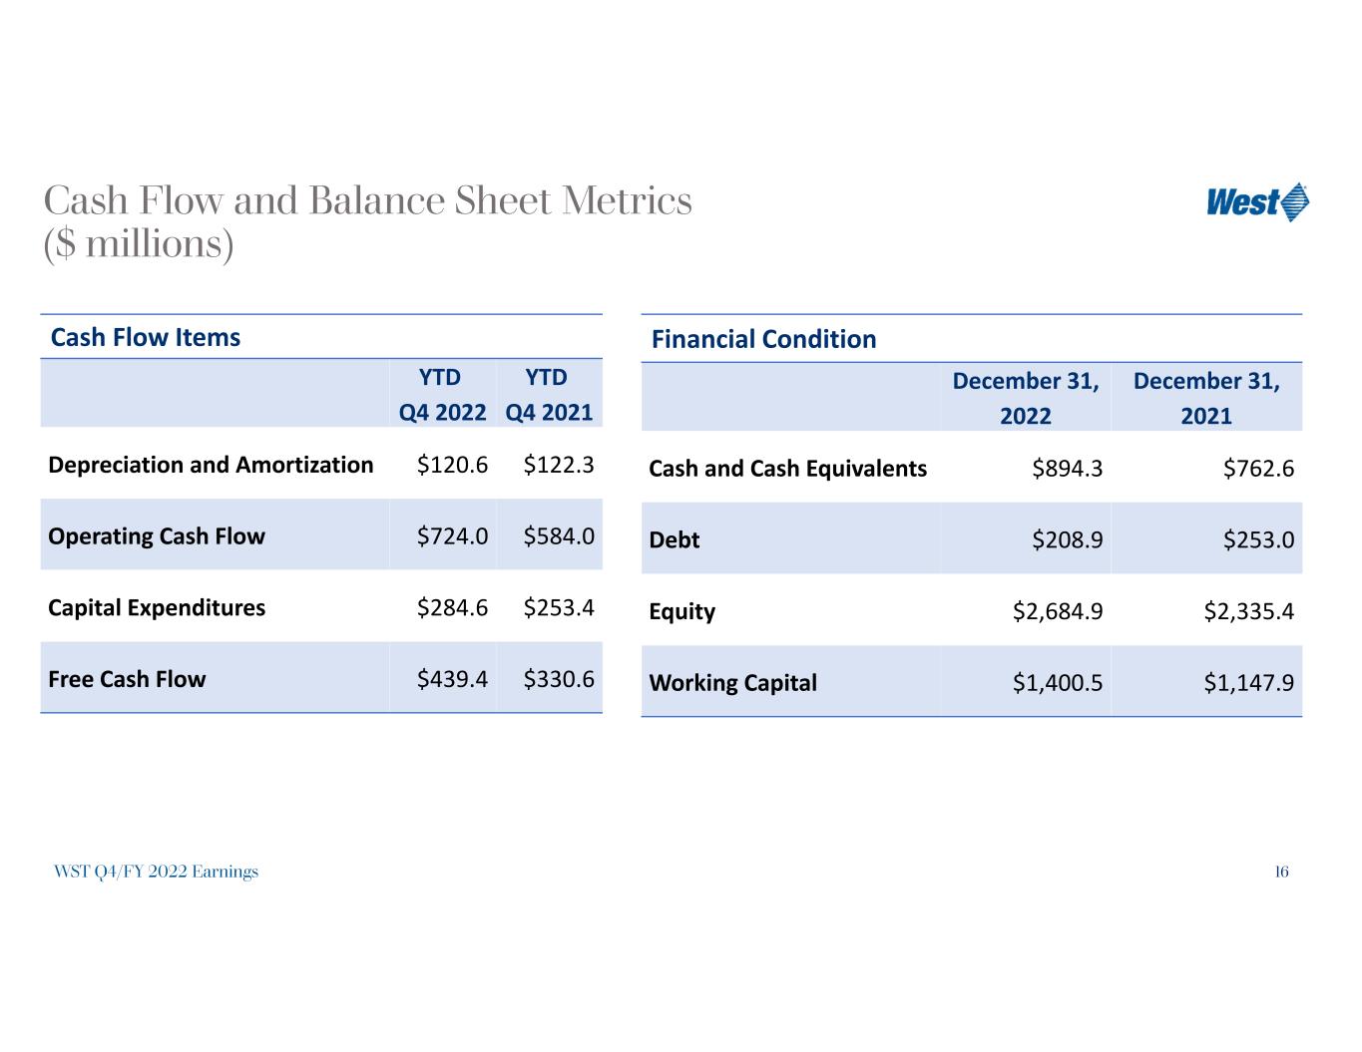1362x1052 pixels.
Task: Click the December 31, 2021 column header
Action: pos(1205,398)
